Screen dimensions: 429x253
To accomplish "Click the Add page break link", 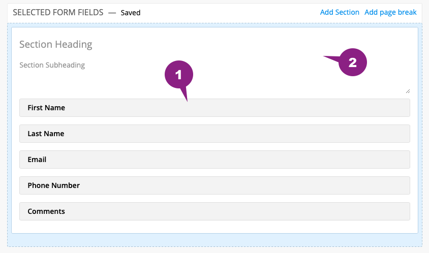I will click(x=390, y=12).
